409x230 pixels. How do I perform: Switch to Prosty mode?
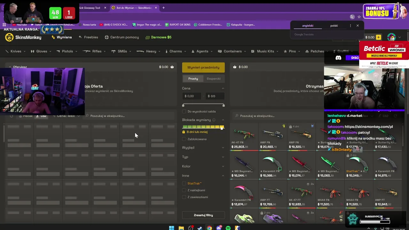(x=193, y=79)
